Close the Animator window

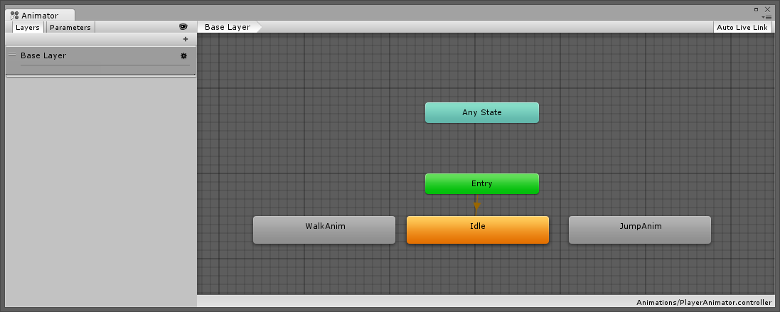[767, 9]
